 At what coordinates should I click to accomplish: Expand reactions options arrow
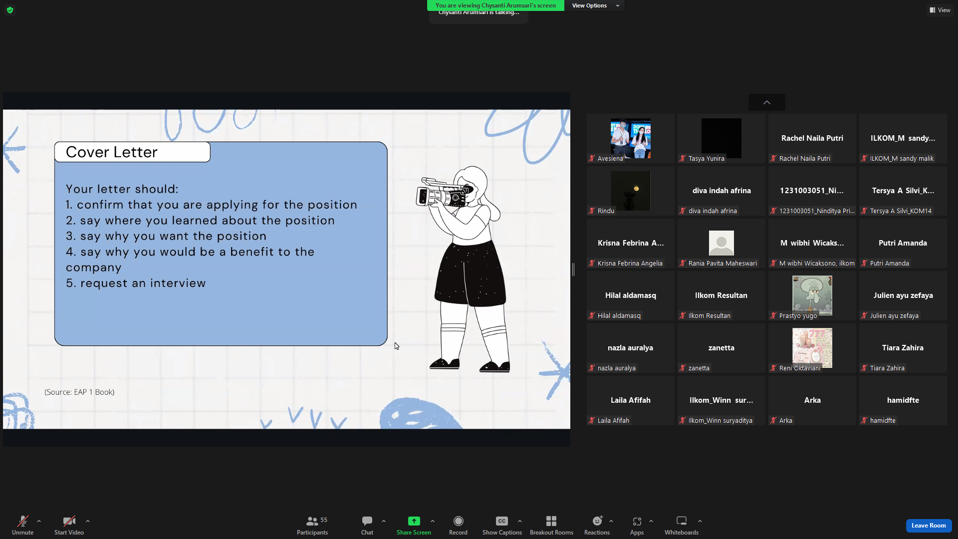pos(611,521)
